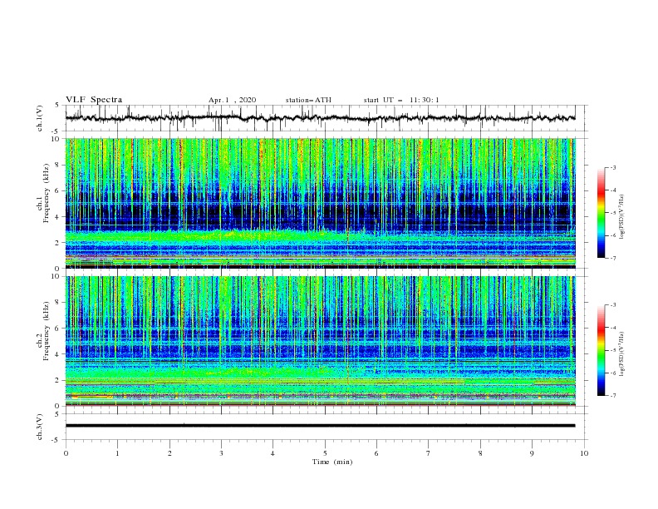Click the ch.2 "Frequency (kHz)" axis label
Viewport: 658px width, 509px height.
point(46,331)
